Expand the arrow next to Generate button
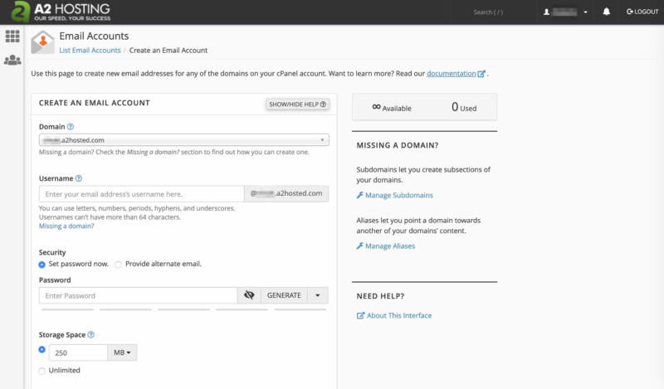This screenshot has height=389, width=664. (x=318, y=295)
